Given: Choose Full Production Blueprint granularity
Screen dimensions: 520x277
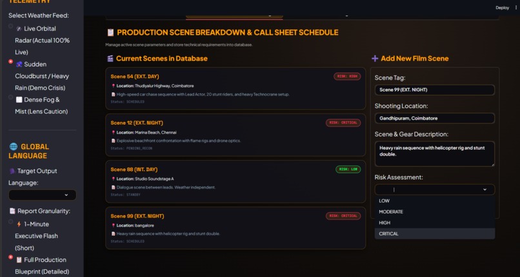Looking at the screenshot, I should [x=10, y=257].
